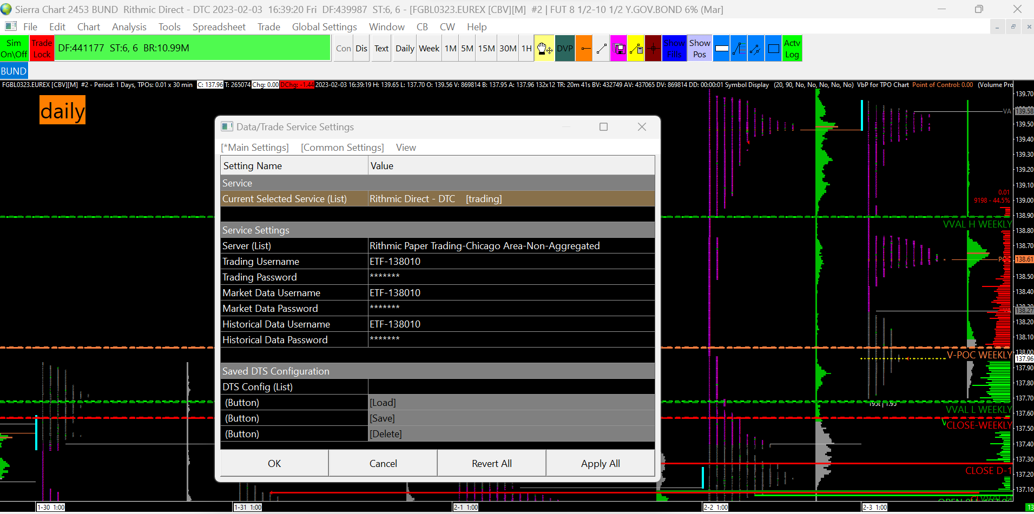Click the horizontal ray drawing tool

(584, 49)
